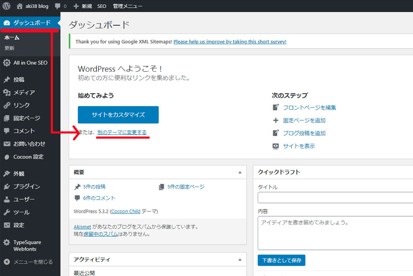The height and width of the screenshot is (276, 413).
Task: Click the chain link icon beside リンク
Action: (x=7, y=105)
